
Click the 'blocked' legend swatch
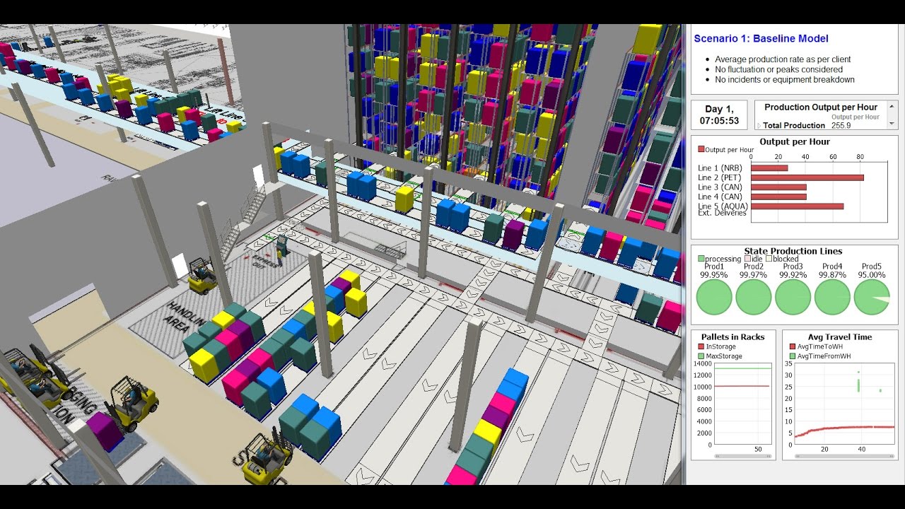pyautogui.click(x=769, y=259)
